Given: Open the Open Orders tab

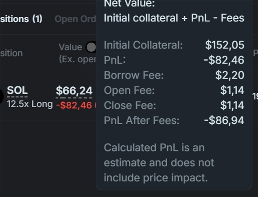Looking at the screenshot, I should coord(75,19).
